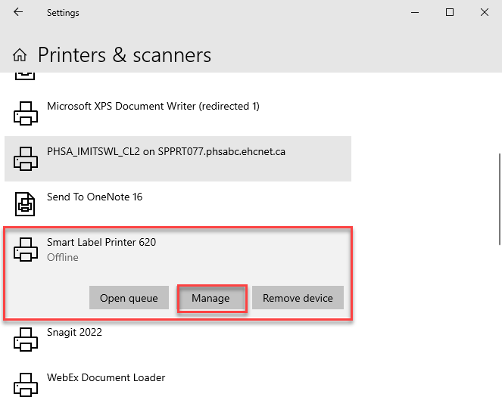Click the Offline status text

63,257
